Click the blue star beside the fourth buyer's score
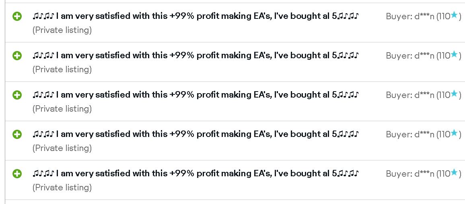 (x=454, y=133)
